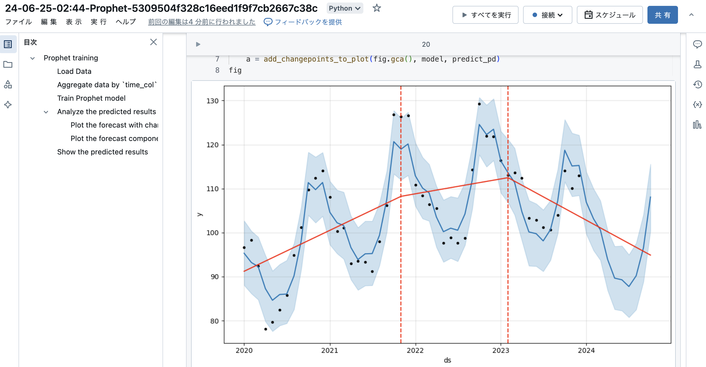Open the 接続 connect dropdown

(547, 15)
